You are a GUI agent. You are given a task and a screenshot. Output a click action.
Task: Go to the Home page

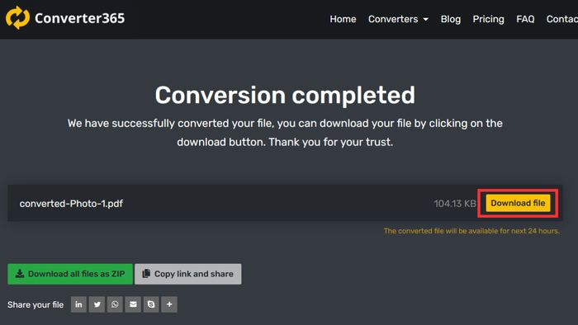tap(343, 19)
